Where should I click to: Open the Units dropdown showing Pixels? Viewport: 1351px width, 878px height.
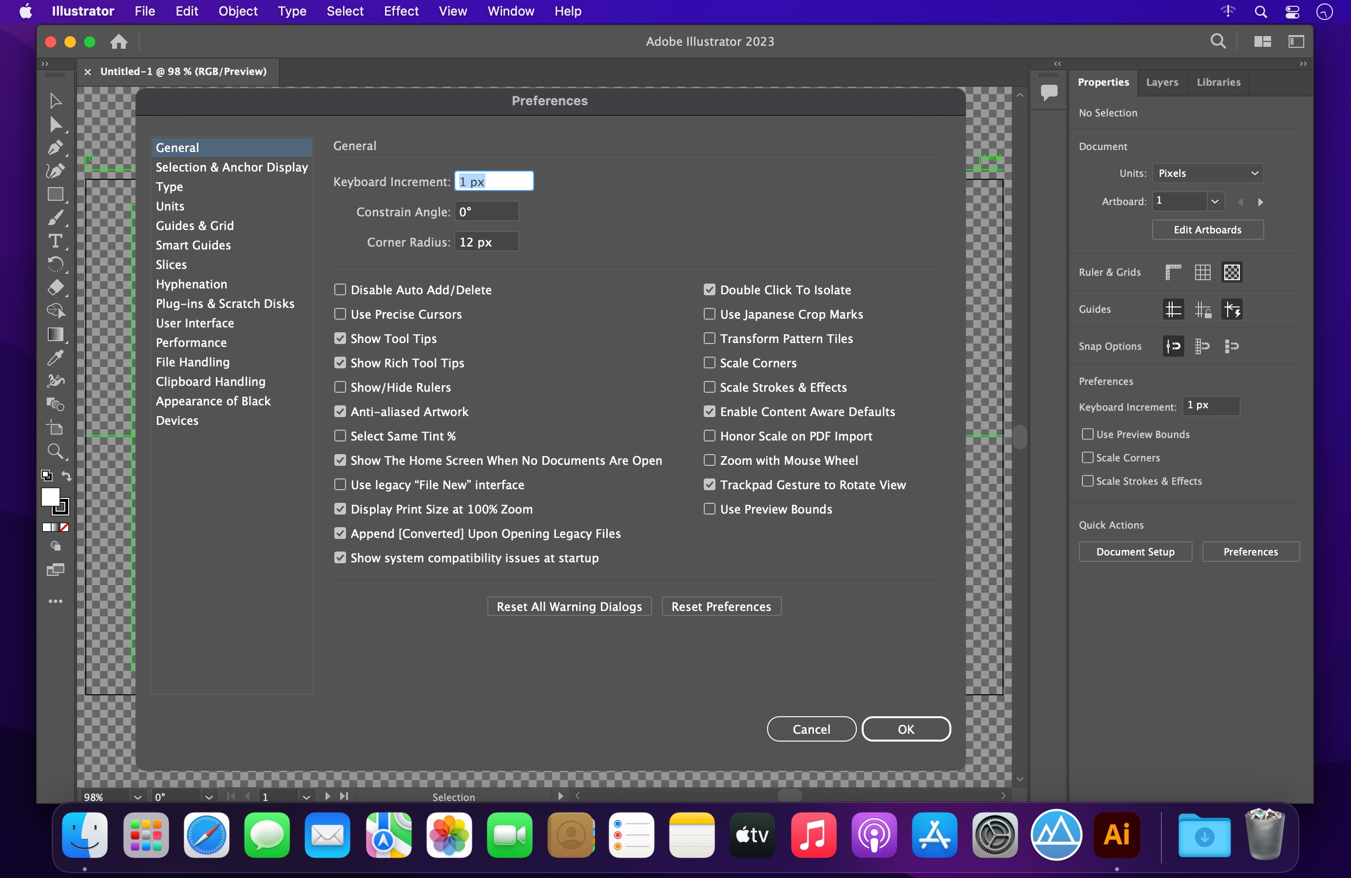click(1207, 173)
